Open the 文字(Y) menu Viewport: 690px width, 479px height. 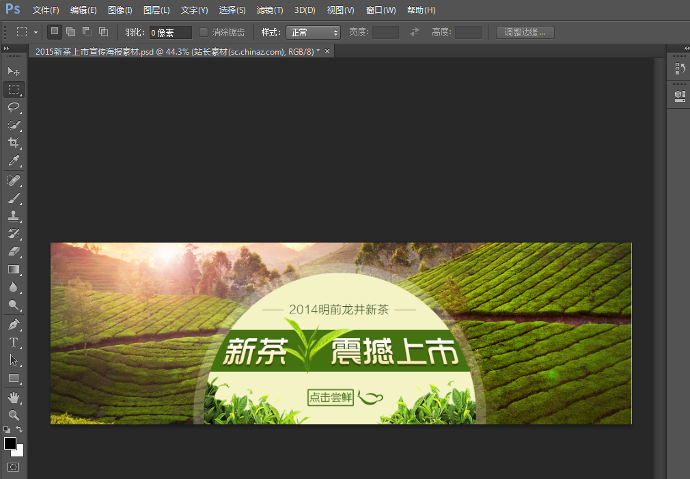coord(194,10)
